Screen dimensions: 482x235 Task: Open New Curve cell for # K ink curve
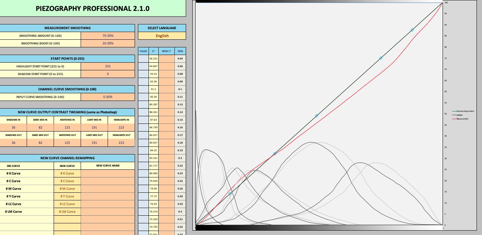click(x=67, y=173)
